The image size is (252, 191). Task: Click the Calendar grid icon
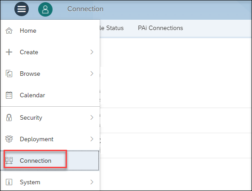(x=9, y=95)
